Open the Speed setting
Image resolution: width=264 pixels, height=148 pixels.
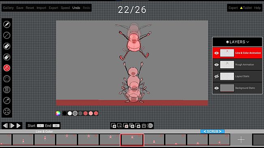[x=65, y=8]
